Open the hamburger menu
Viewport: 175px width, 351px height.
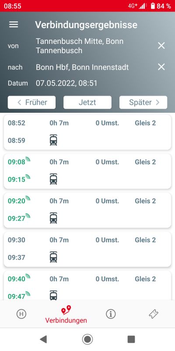[14, 25]
